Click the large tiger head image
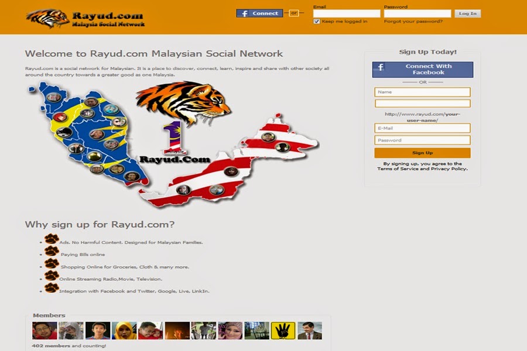 tap(184, 102)
